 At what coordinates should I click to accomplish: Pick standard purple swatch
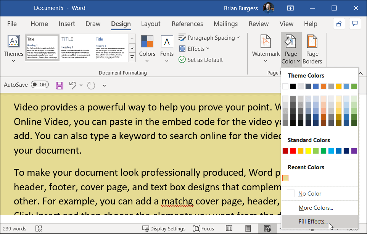[354, 151]
